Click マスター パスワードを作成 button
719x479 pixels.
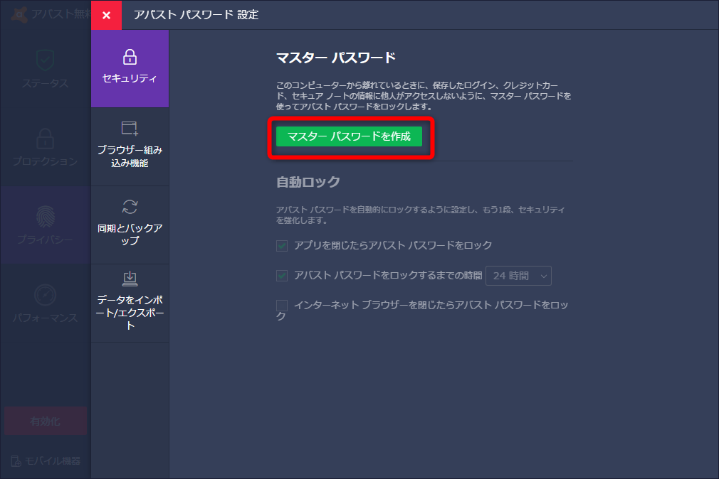click(350, 136)
